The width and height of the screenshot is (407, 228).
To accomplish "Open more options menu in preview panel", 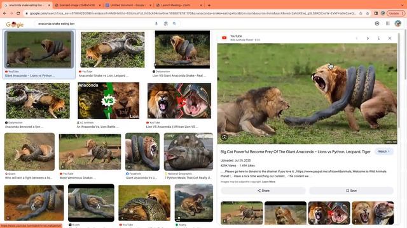I will [379, 38].
